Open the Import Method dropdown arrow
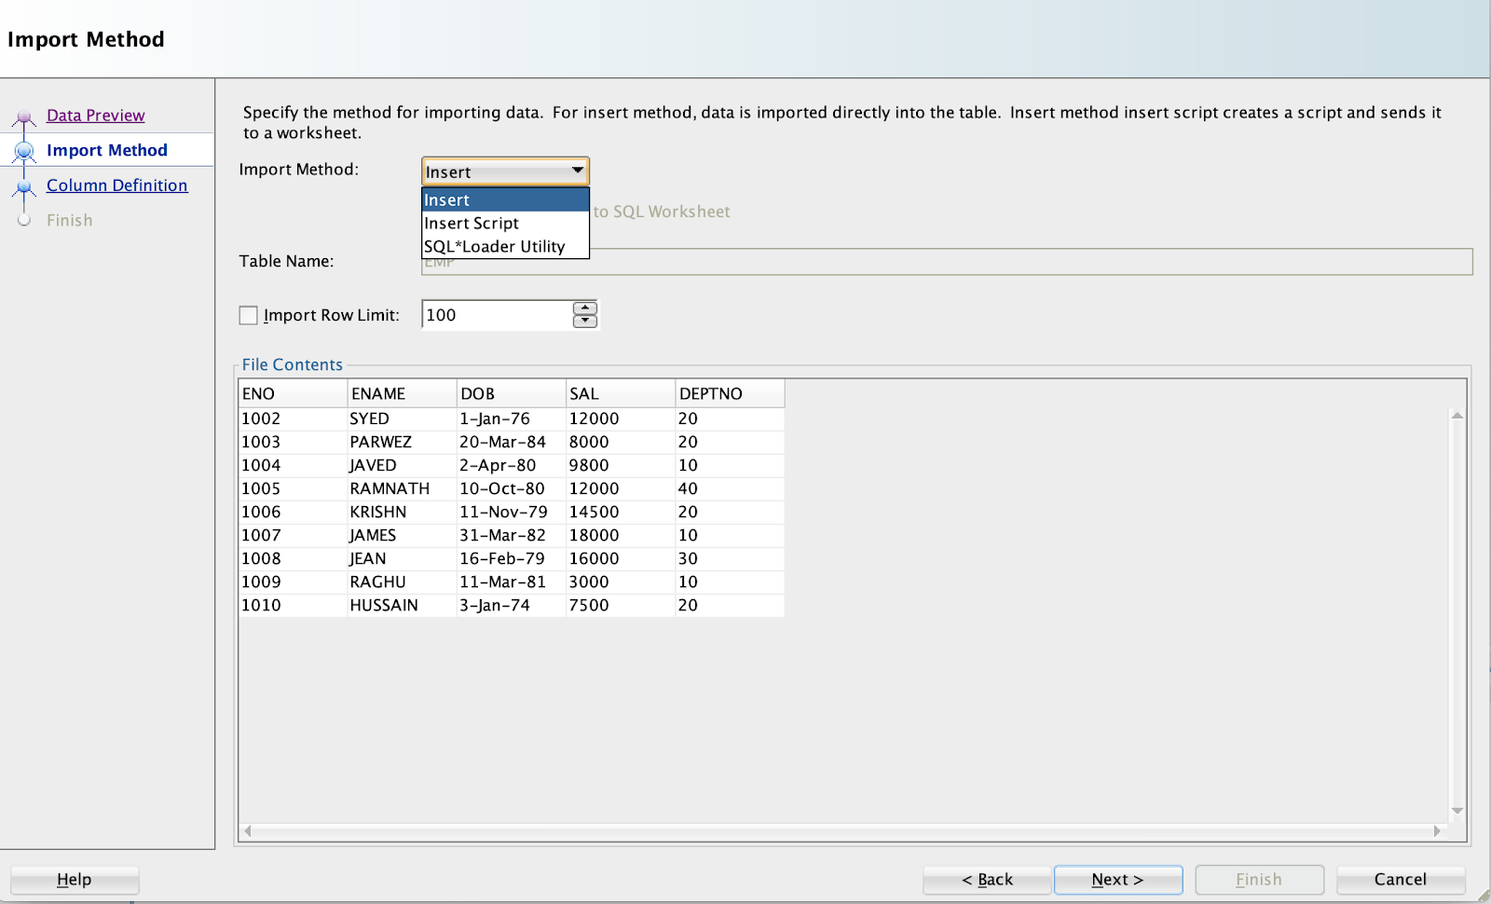 click(x=576, y=171)
